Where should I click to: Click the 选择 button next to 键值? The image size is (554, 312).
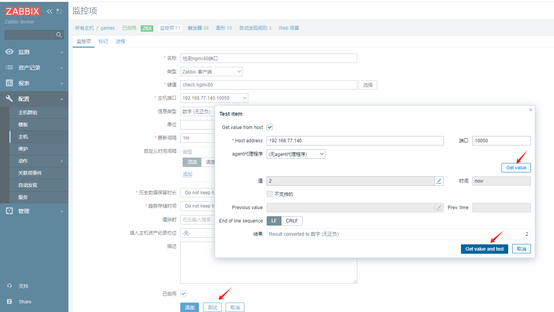pyautogui.click(x=368, y=85)
